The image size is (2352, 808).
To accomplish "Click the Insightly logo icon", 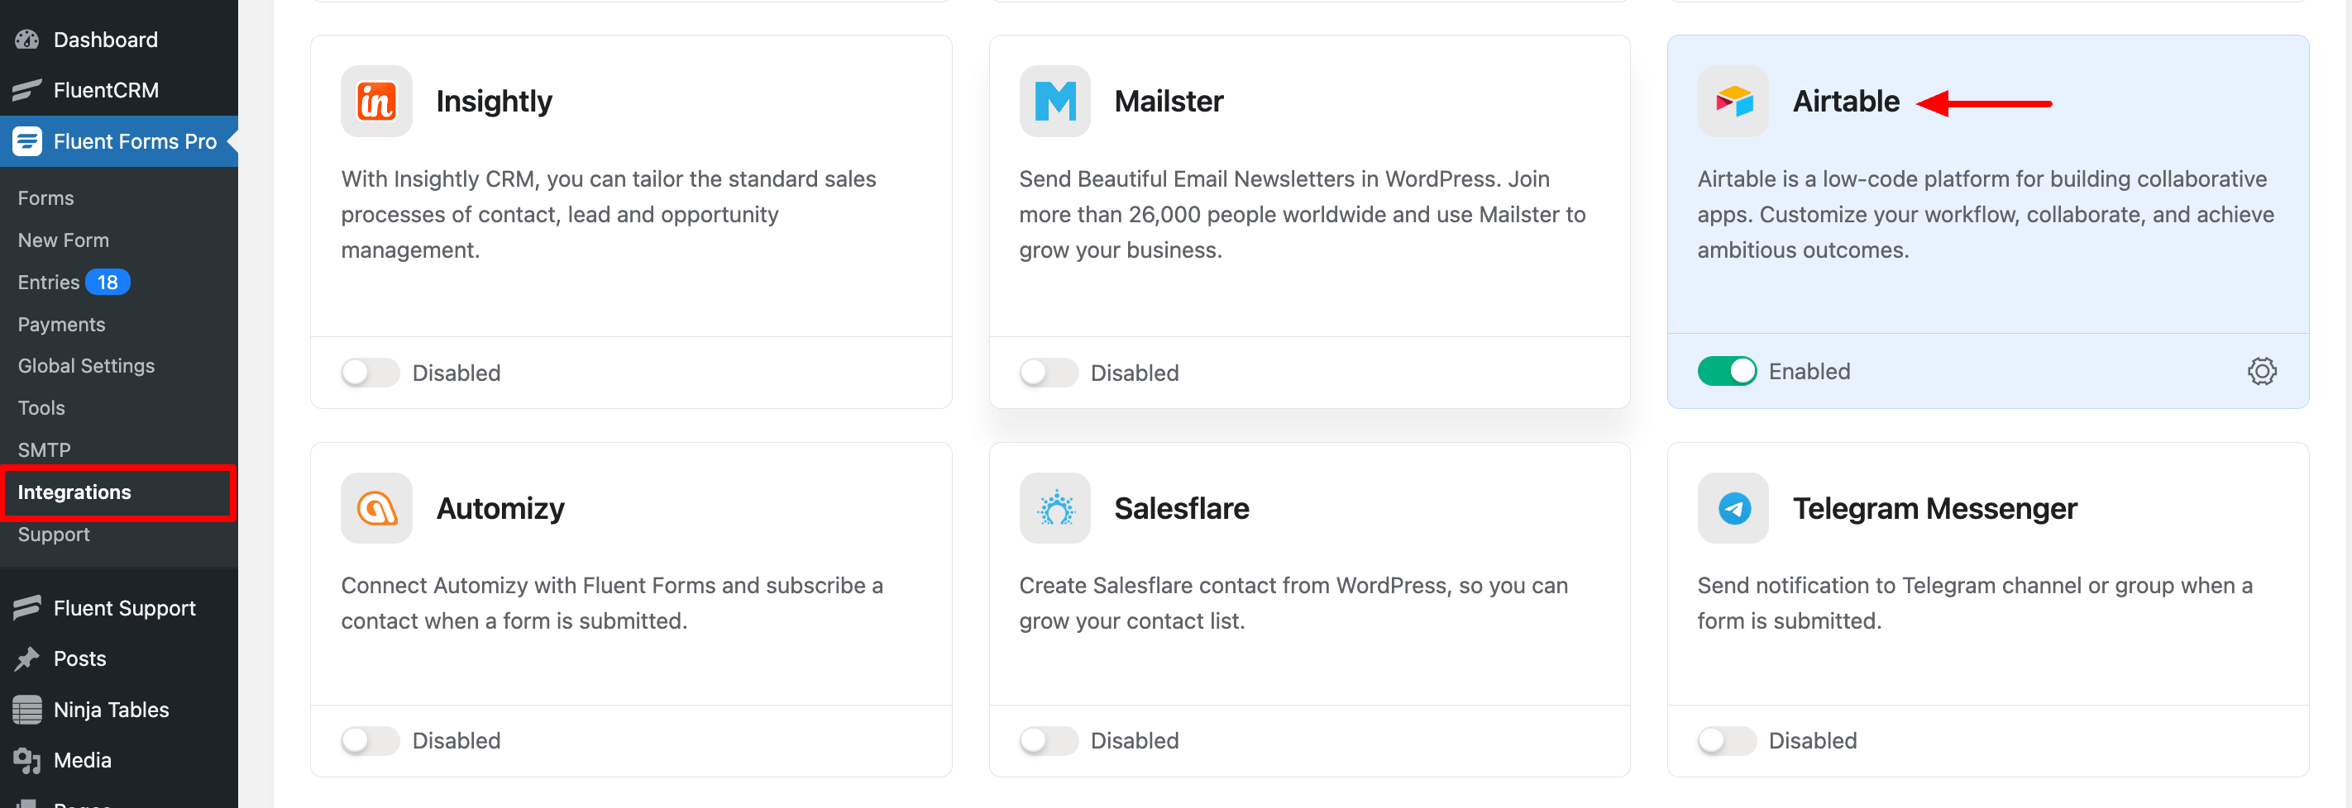I will pyautogui.click(x=376, y=102).
